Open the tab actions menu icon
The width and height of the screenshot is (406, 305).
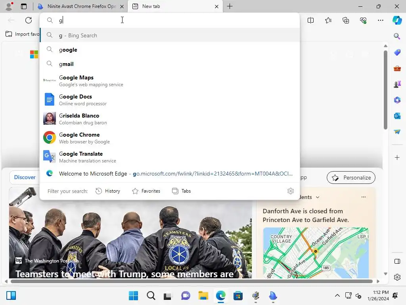[x=24, y=6]
